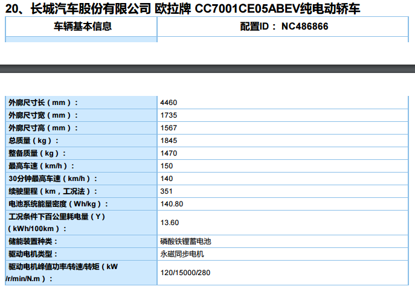
Task: Click the energy density value 140.80
Action: click(172, 204)
